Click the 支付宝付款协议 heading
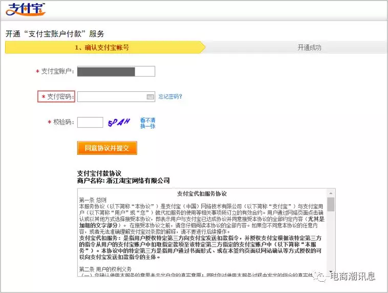Image resolution: width=388 pixels, height=293 pixels. [x=99, y=173]
